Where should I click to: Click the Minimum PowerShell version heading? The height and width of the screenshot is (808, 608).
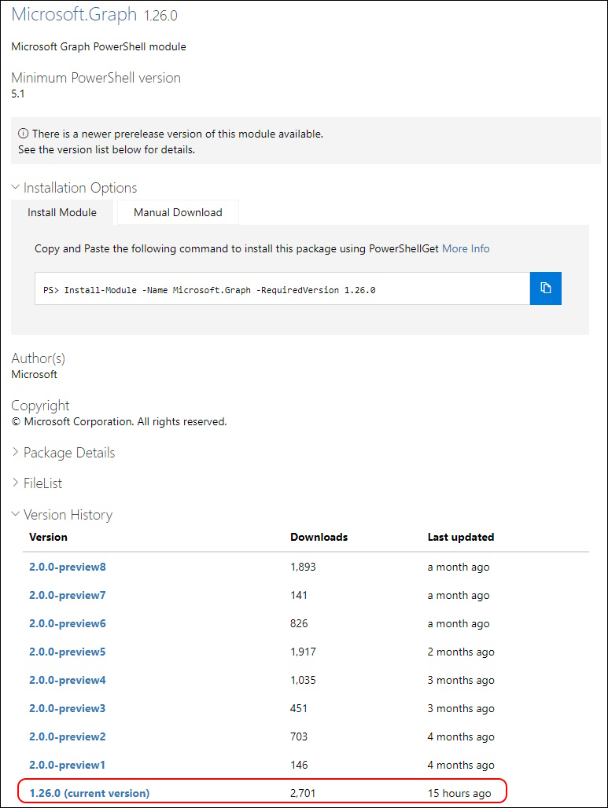pyautogui.click(x=96, y=78)
